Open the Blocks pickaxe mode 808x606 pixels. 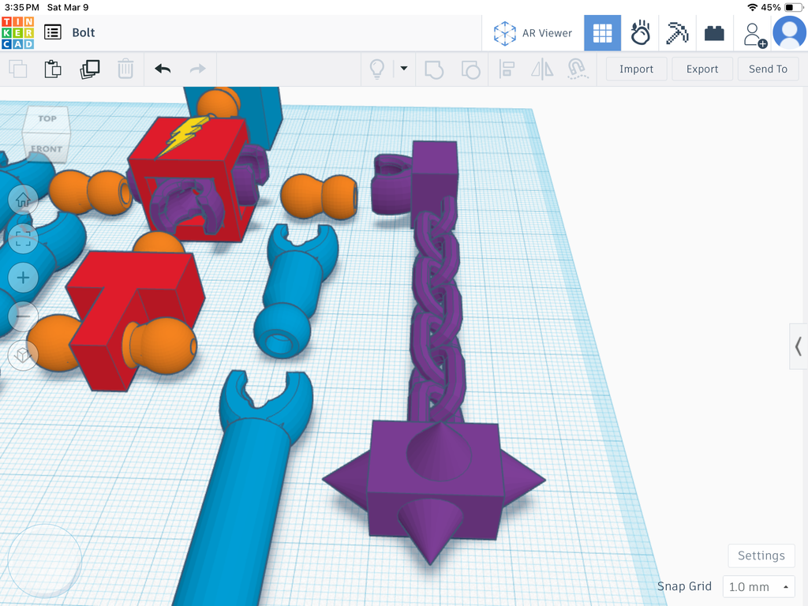click(x=677, y=33)
